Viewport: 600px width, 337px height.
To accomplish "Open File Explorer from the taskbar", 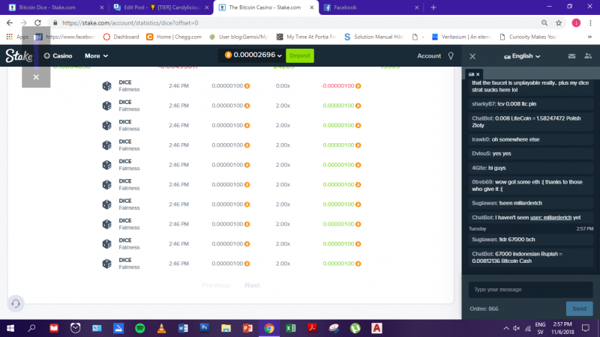I will 226,328.
